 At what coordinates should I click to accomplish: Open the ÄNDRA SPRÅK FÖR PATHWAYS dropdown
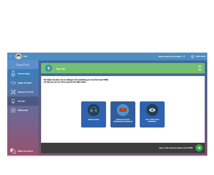point(171,56)
